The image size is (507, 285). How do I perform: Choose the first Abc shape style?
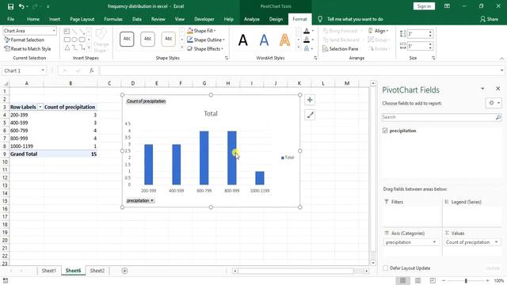pyautogui.click(x=127, y=39)
